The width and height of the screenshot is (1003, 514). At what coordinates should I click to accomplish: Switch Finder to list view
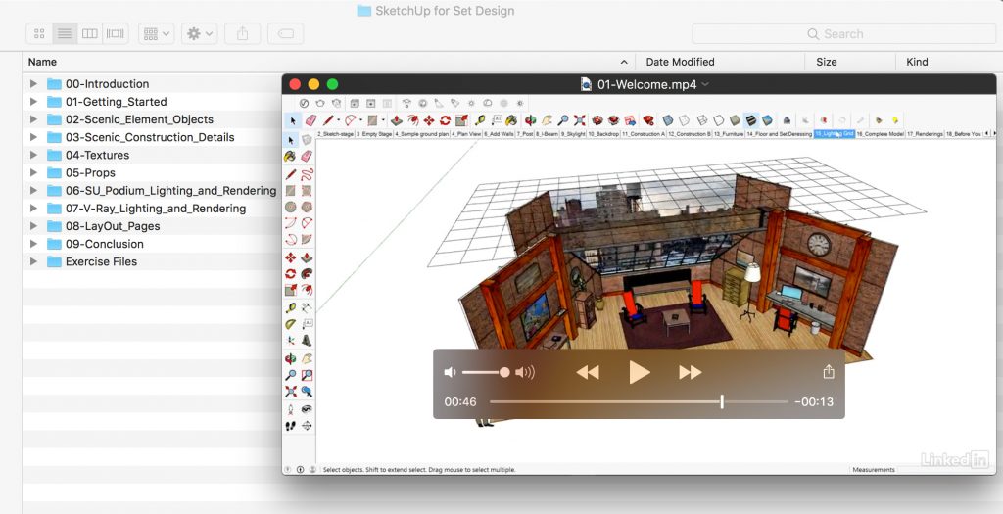click(x=65, y=34)
